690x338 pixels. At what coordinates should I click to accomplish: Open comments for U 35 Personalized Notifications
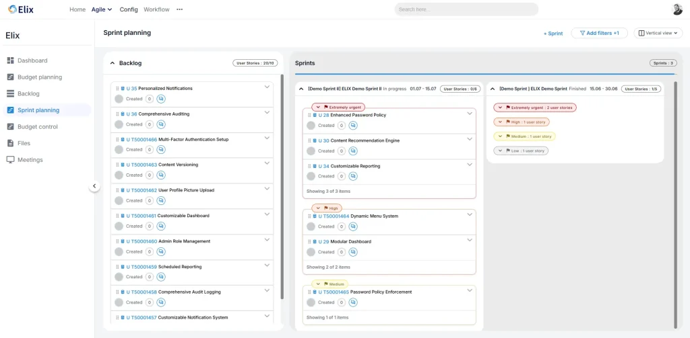161,99
